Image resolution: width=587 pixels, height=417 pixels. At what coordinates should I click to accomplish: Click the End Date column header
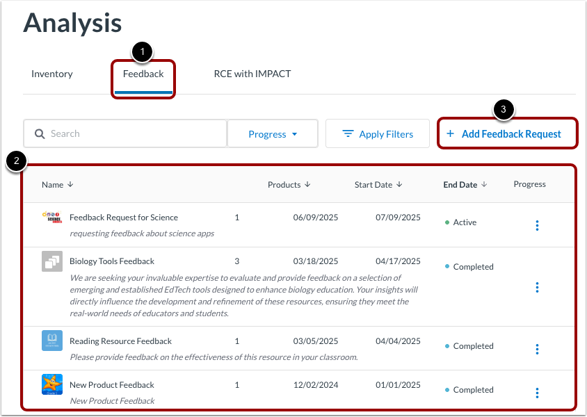460,185
